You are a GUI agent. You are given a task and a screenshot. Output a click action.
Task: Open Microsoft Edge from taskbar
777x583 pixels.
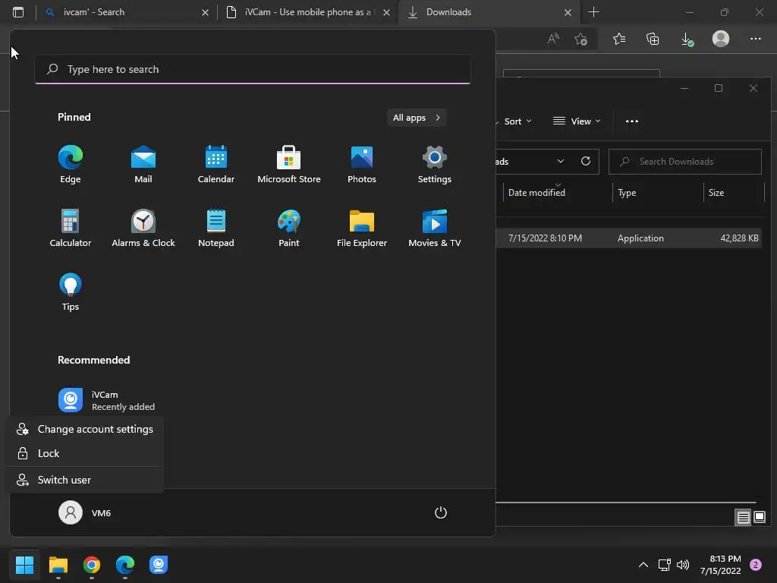[x=125, y=565]
